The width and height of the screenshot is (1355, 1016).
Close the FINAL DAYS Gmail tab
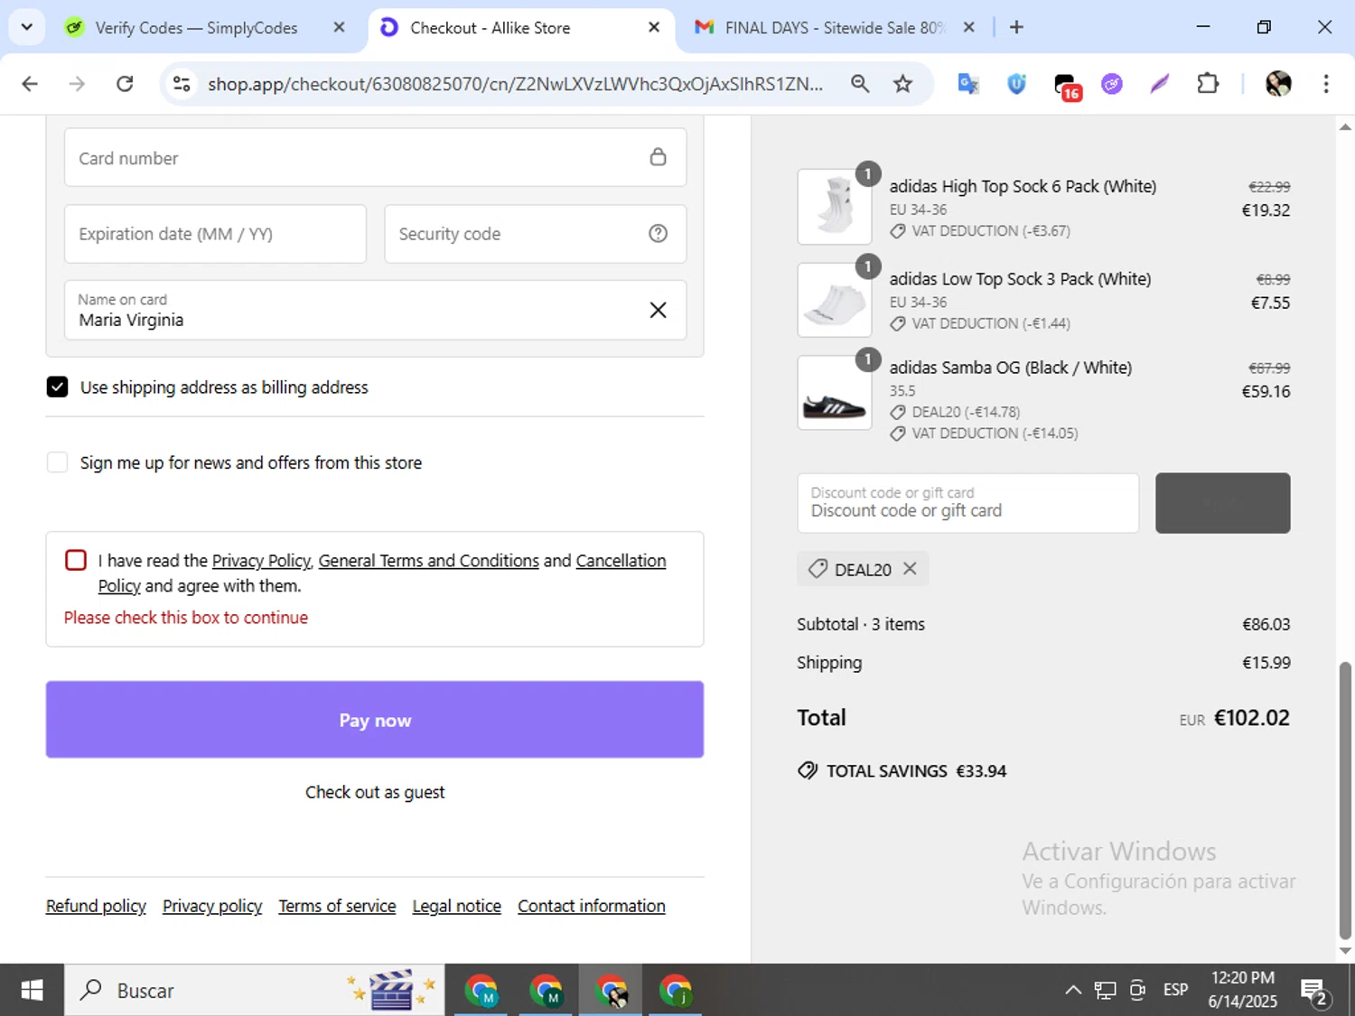click(x=968, y=27)
